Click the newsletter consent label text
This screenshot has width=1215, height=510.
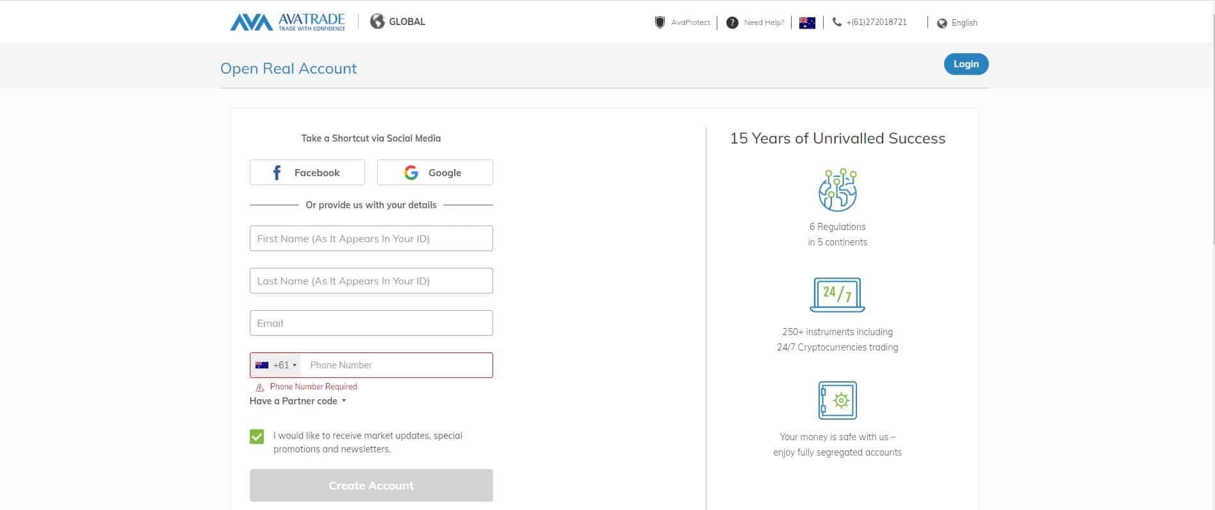click(x=368, y=442)
